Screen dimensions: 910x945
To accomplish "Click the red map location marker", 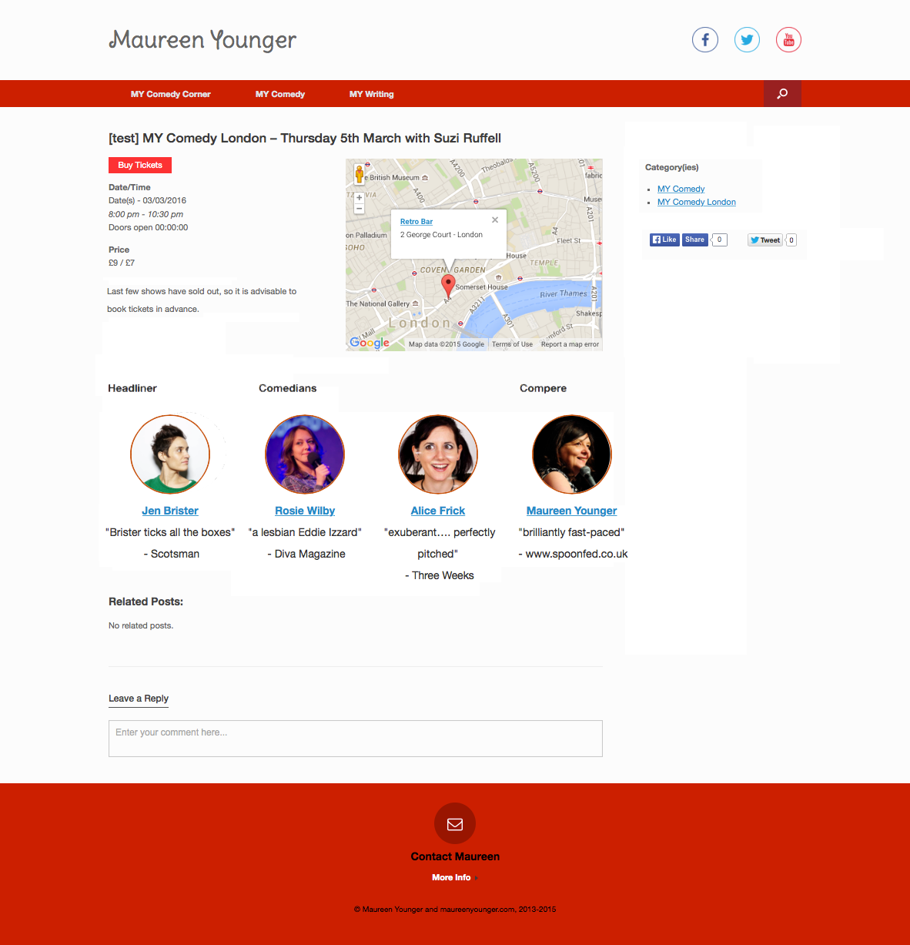I will pos(447,285).
